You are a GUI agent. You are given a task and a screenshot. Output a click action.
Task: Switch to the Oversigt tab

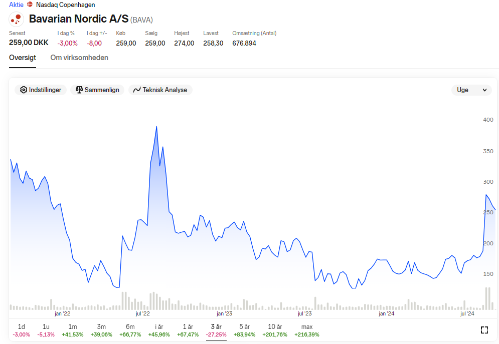coord(22,58)
